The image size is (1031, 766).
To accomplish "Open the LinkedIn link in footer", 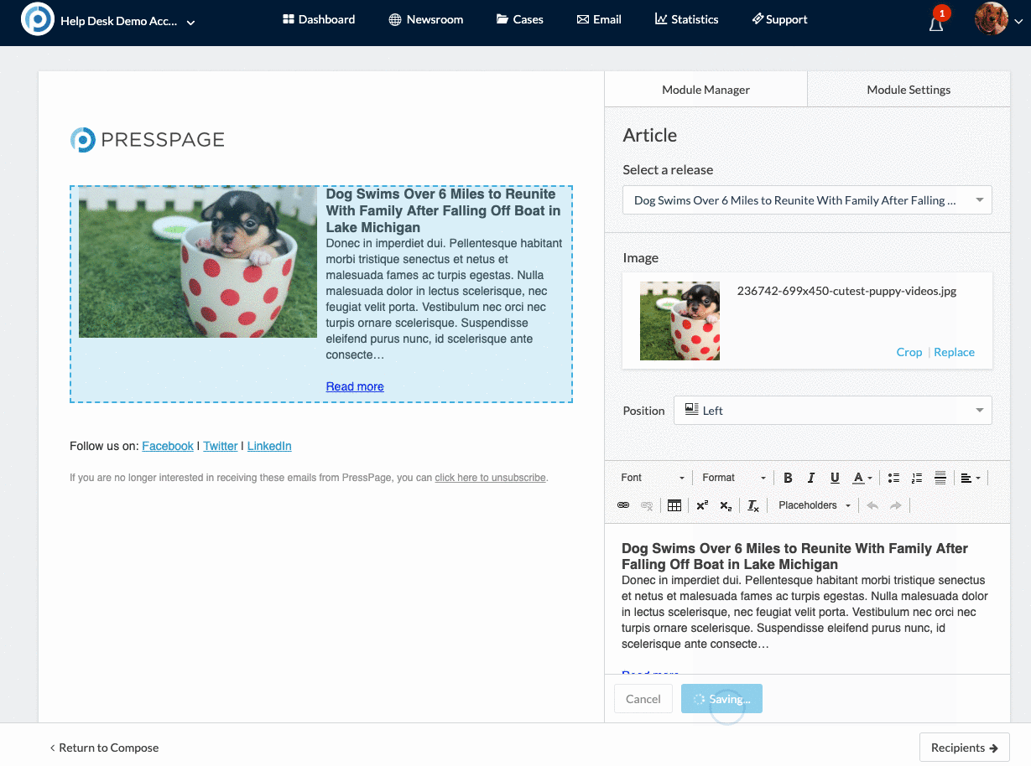I will 269,446.
